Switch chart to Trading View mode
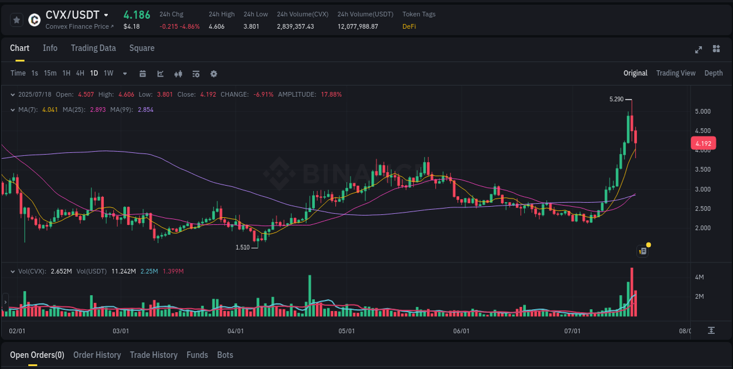 (x=676, y=73)
